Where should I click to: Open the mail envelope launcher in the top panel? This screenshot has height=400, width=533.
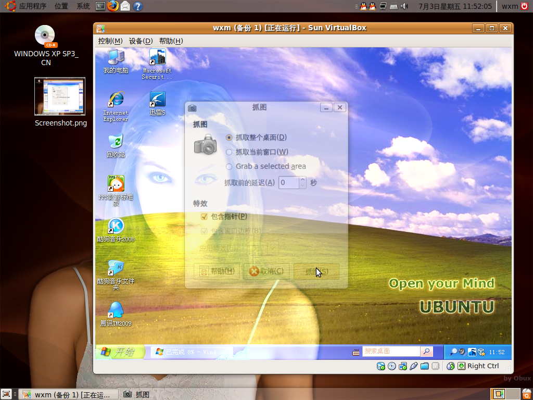click(x=125, y=6)
